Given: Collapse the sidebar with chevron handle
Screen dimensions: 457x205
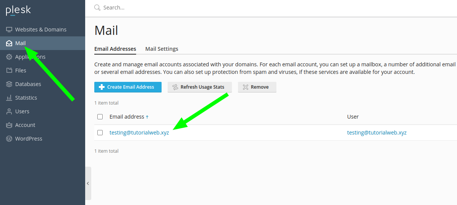Looking at the screenshot, I should tap(88, 183).
